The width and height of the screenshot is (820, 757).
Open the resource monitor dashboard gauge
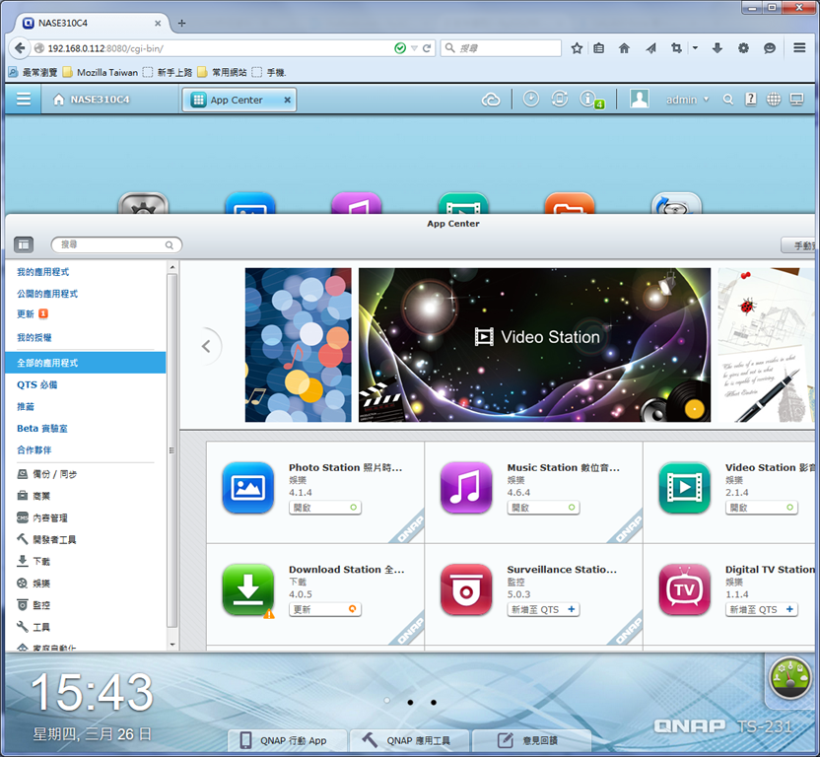coord(789,677)
